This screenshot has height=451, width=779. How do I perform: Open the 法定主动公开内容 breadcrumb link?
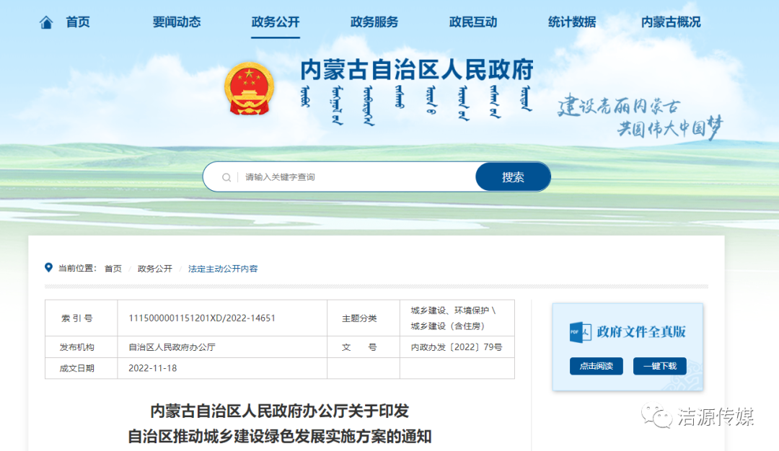[x=221, y=268]
